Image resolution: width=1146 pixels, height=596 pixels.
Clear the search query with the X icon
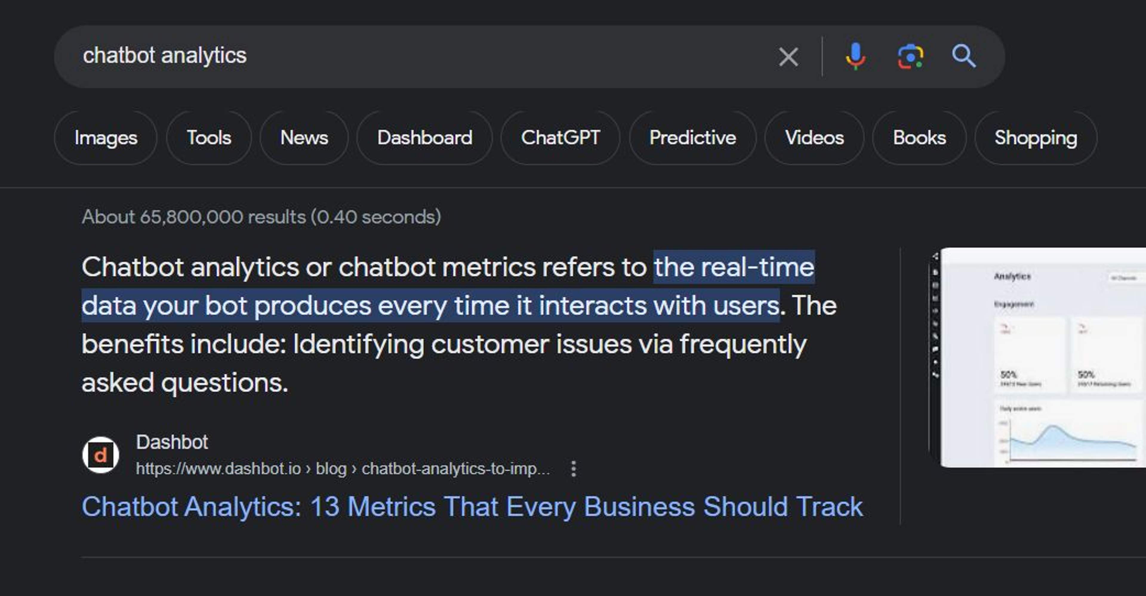788,57
